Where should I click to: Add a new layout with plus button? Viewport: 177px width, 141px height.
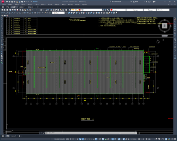click(x=20, y=136)
